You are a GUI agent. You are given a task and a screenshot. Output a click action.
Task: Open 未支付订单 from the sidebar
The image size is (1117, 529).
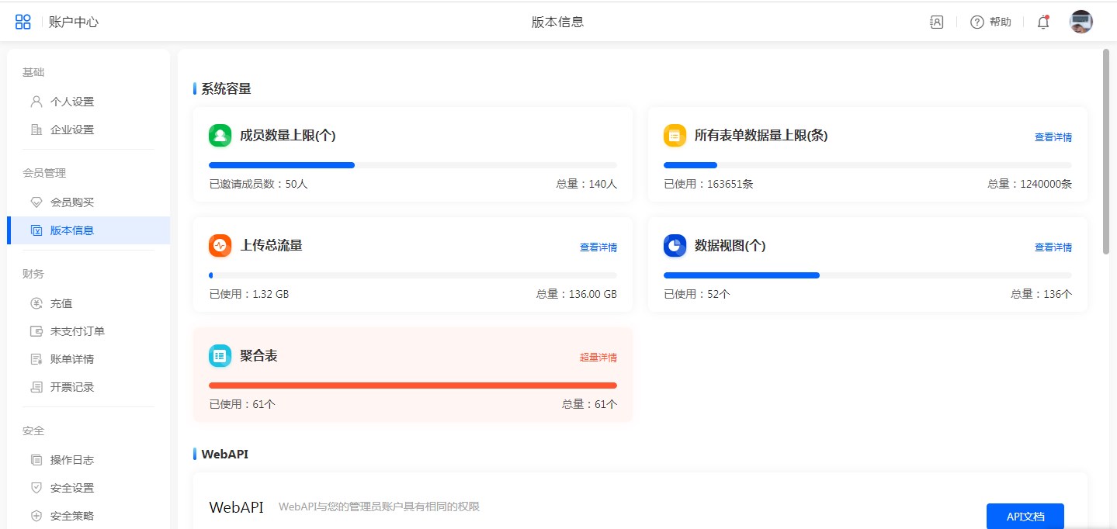(77, 331)
